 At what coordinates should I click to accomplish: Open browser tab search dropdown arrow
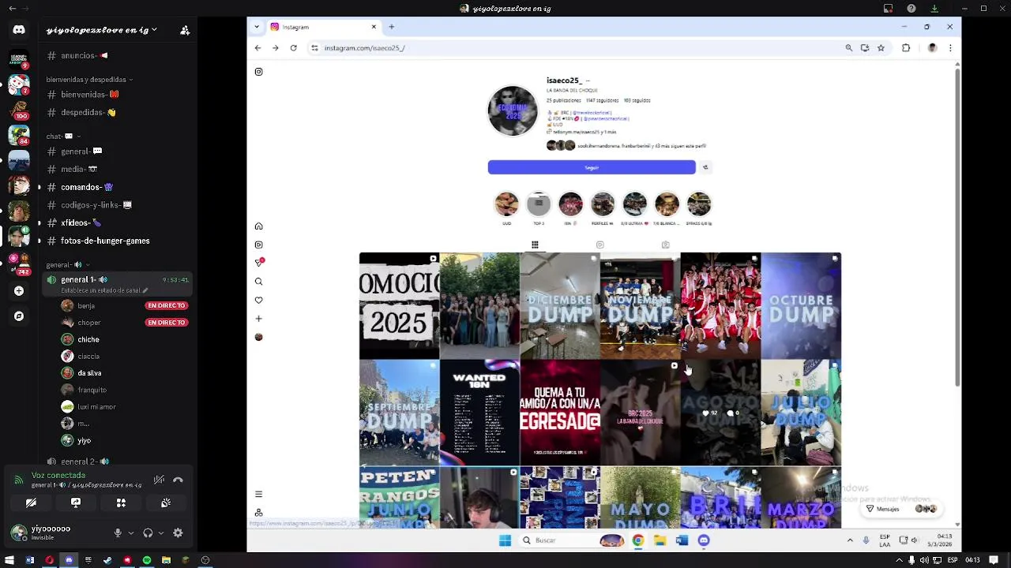click(256, 27)
